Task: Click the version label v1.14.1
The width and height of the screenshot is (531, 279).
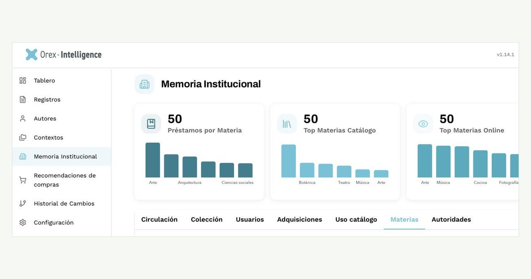Action: pos(505,54)
